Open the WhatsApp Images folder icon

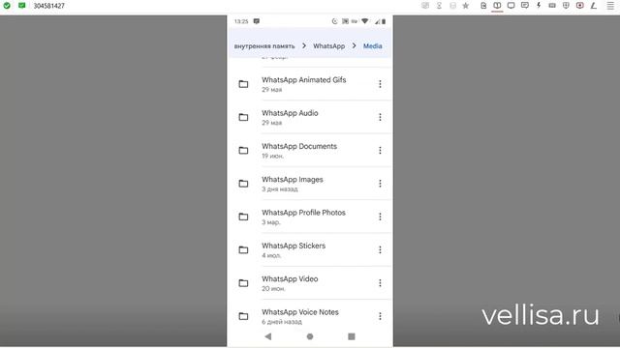(243, 184)
